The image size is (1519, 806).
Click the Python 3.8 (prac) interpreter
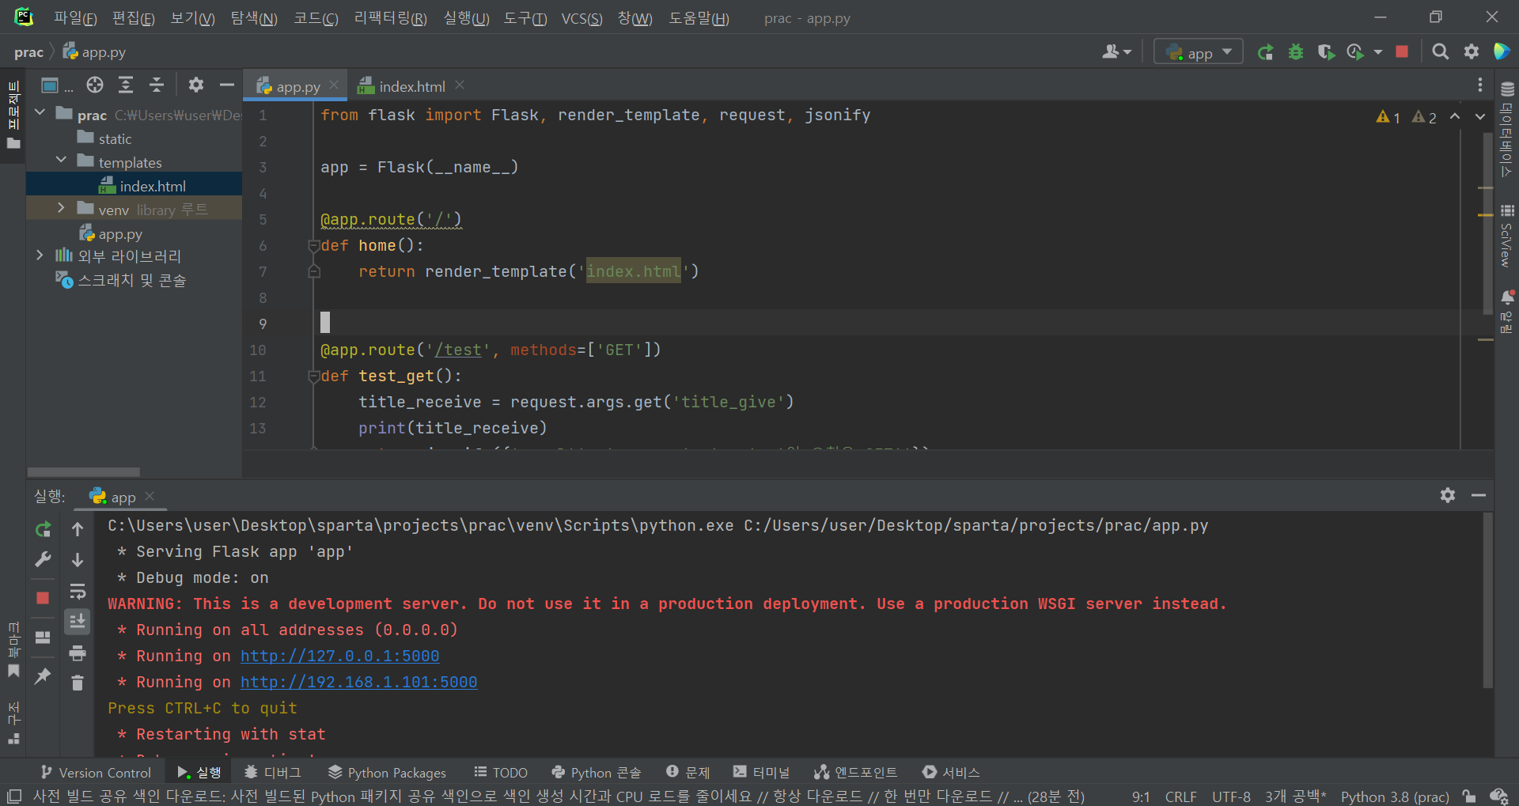tap(1395, 797)
